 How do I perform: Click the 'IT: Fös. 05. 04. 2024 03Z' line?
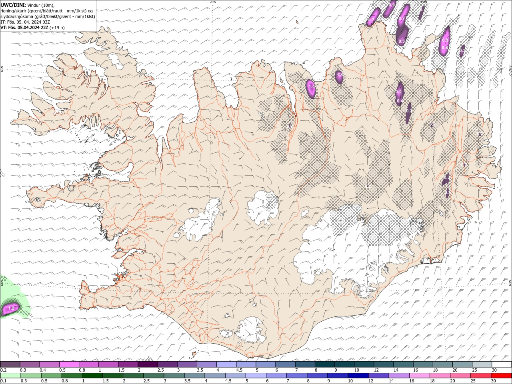(25, 22)
